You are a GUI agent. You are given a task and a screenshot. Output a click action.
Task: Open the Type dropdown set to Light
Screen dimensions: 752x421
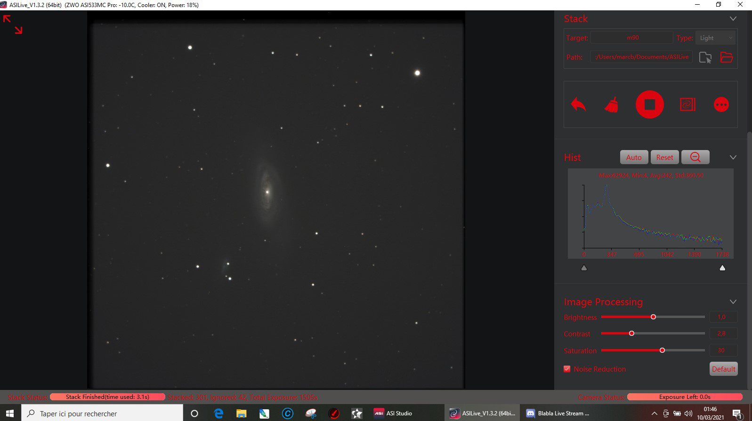tap(716, 38)
